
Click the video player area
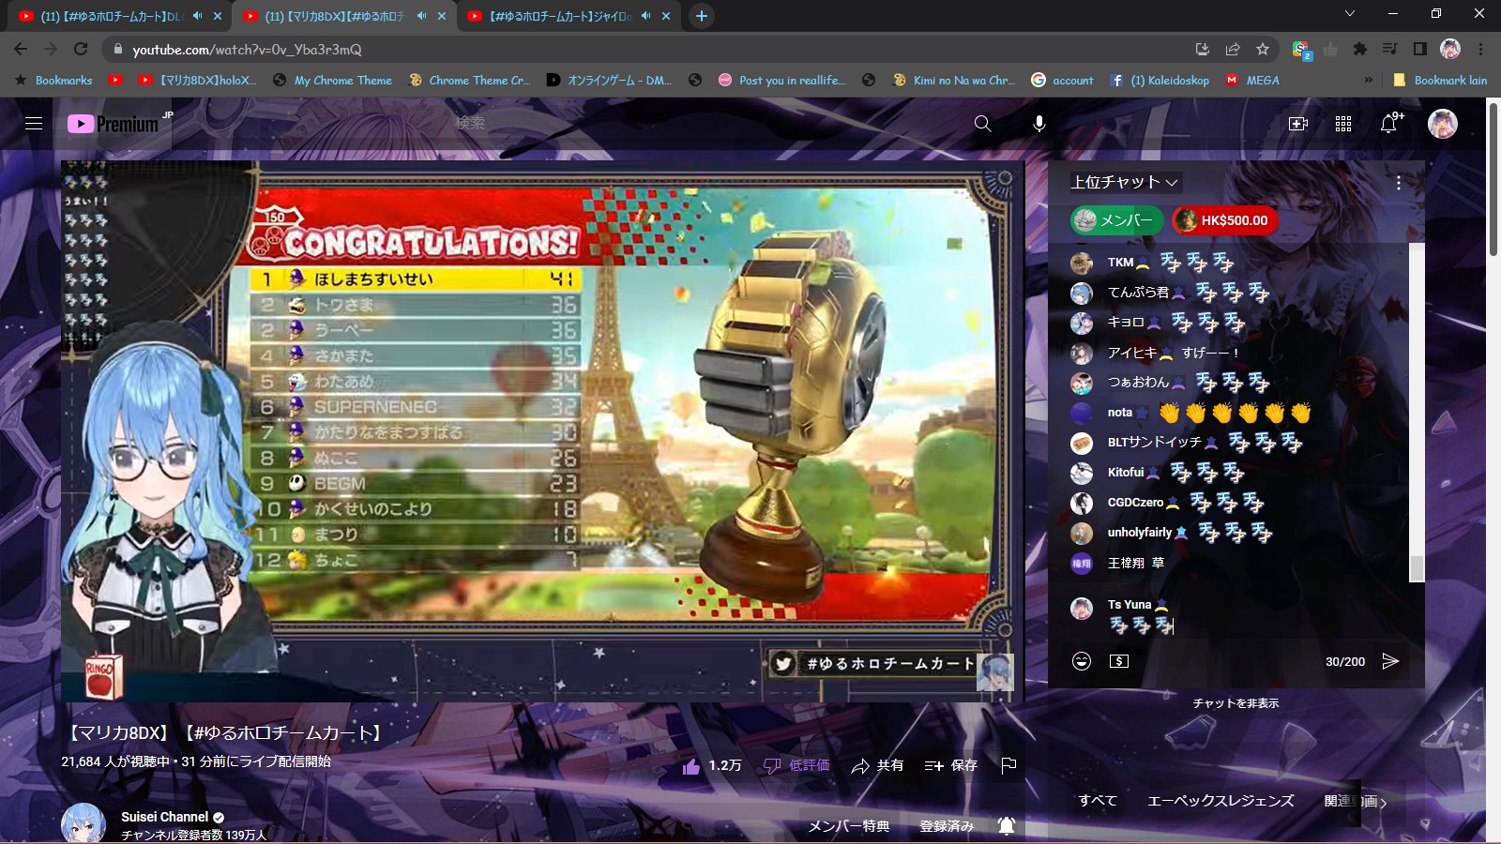pyautogui.click(x=542, y=431)
